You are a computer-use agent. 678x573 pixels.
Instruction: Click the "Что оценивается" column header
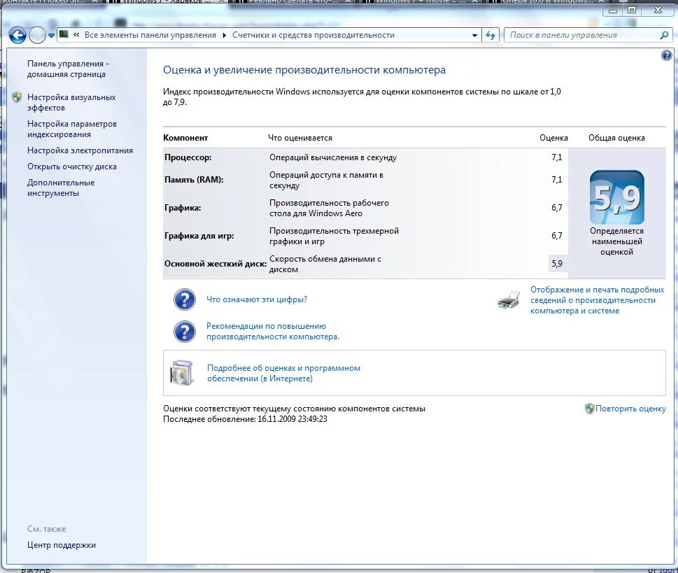300,138
